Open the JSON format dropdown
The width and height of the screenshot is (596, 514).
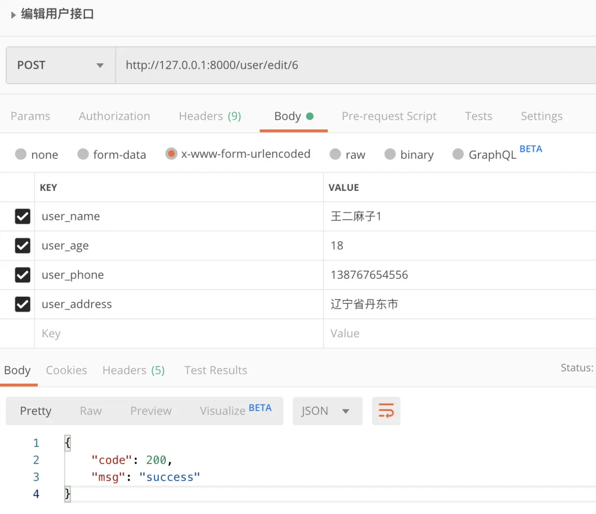click(327, 411)
